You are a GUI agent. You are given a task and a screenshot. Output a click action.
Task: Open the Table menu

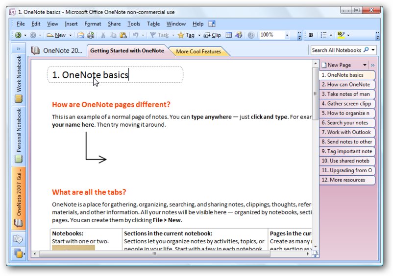pyautogui.click(x=153, y=24)
